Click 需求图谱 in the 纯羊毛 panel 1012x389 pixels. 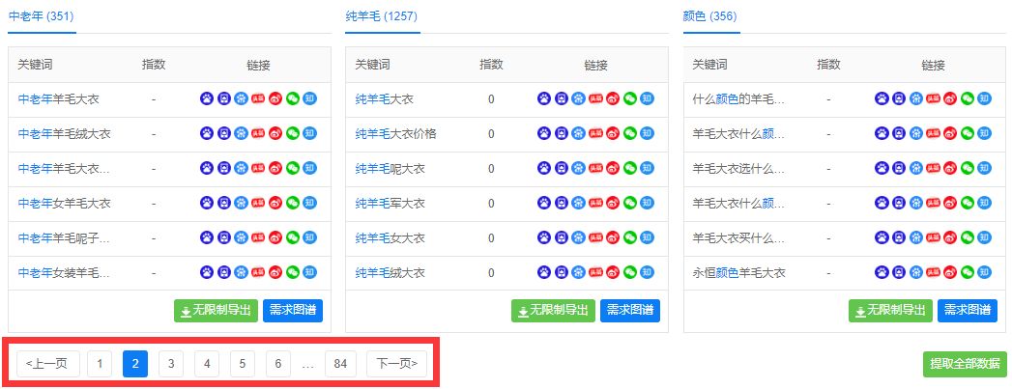point(630,311)
